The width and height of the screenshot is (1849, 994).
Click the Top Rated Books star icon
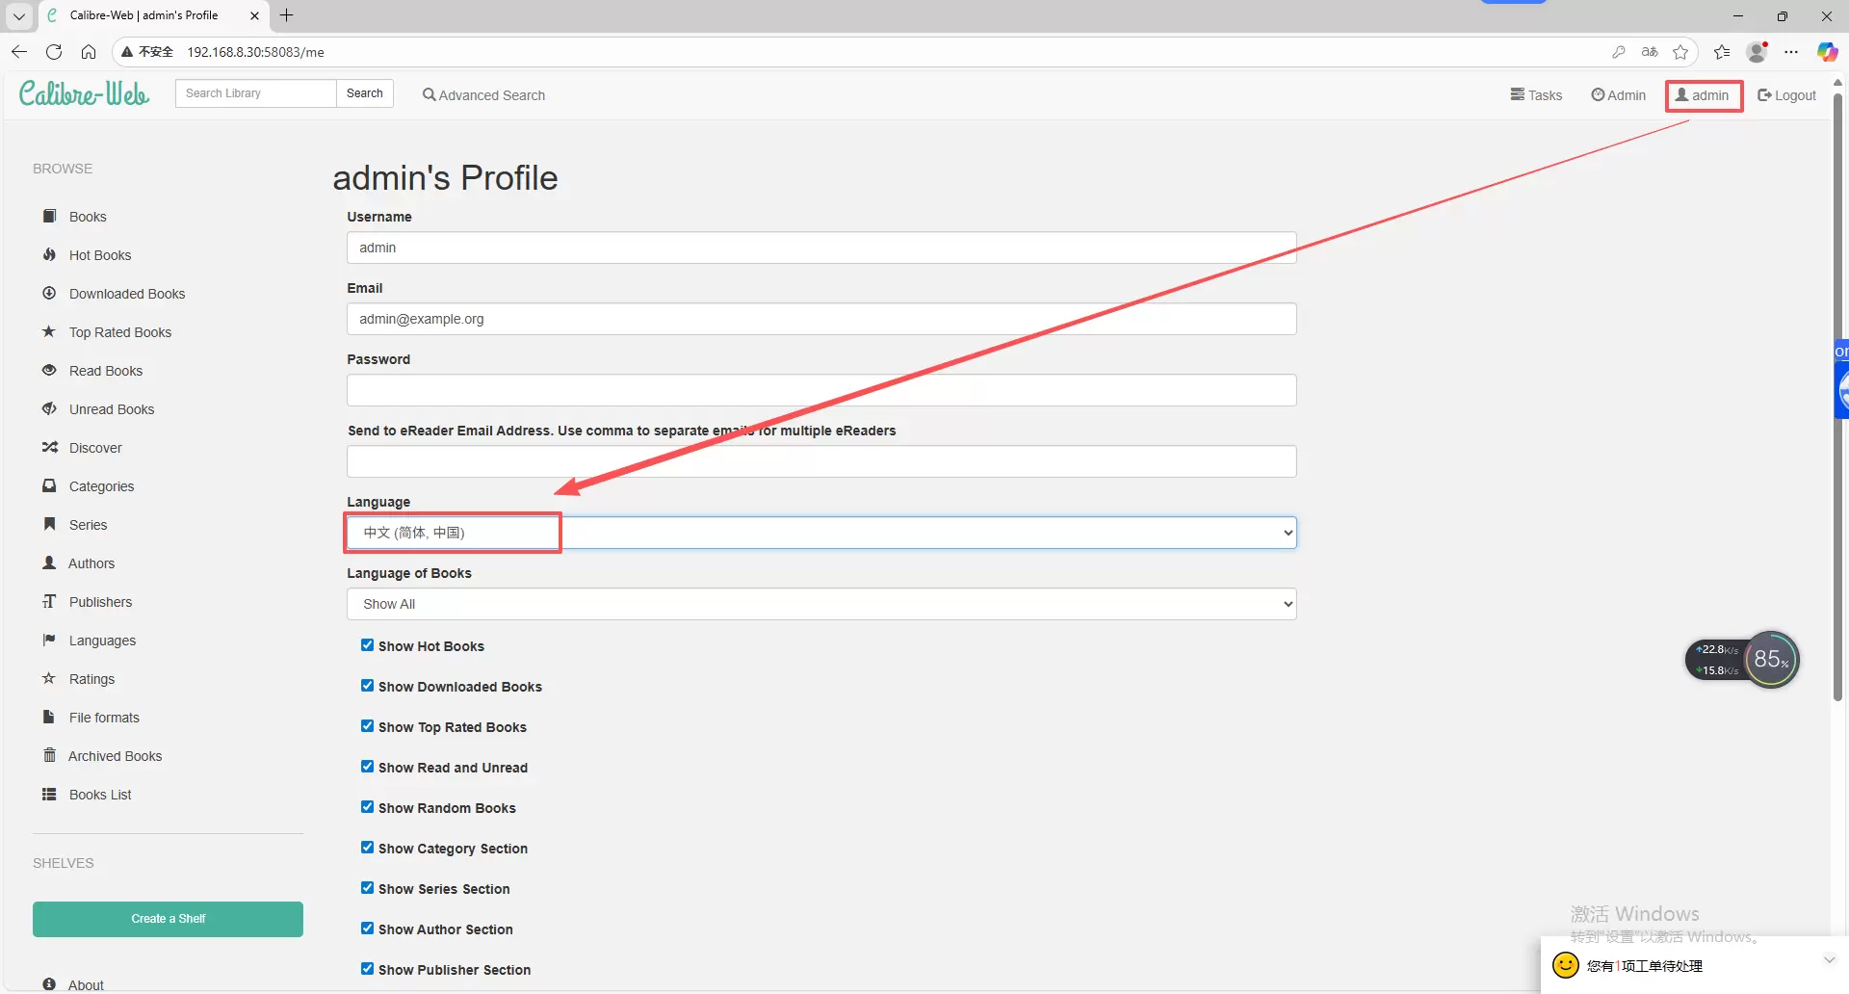(49, 332)
